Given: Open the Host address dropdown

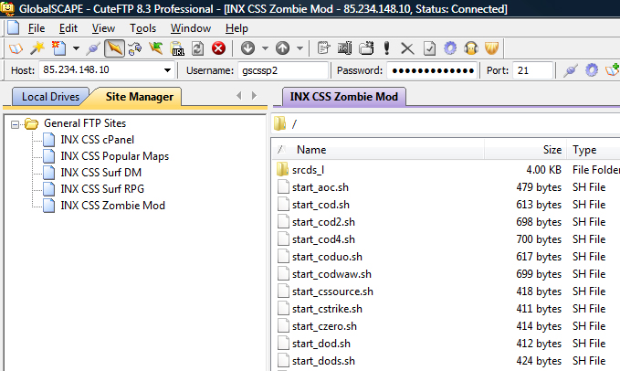Looking at the screenshot, I should (168, 70).
